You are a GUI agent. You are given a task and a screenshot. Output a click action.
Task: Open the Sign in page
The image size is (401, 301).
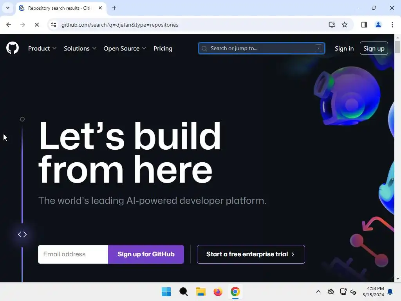click(344, 48)
